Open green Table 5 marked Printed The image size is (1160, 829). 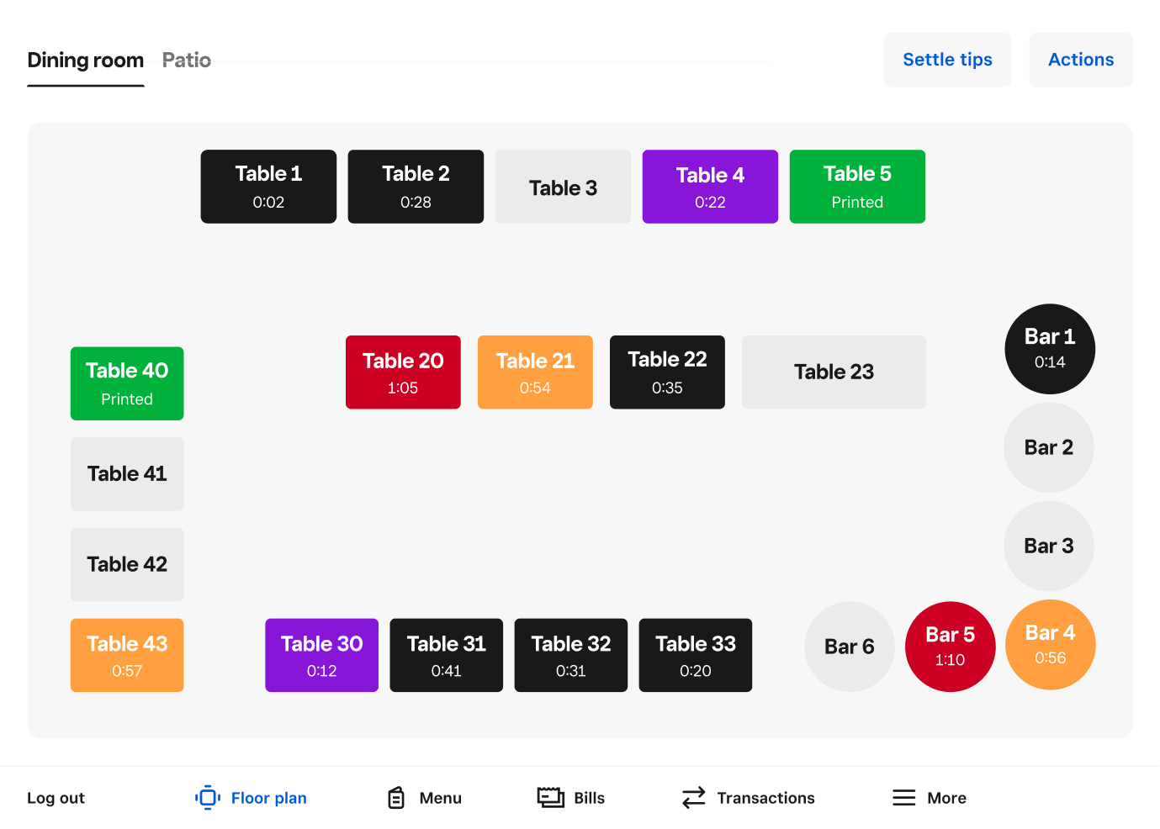(857, 187)
